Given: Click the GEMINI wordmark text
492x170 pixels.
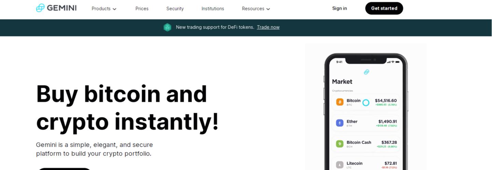Looking at the screenshot, I should (x=61, y=8).
